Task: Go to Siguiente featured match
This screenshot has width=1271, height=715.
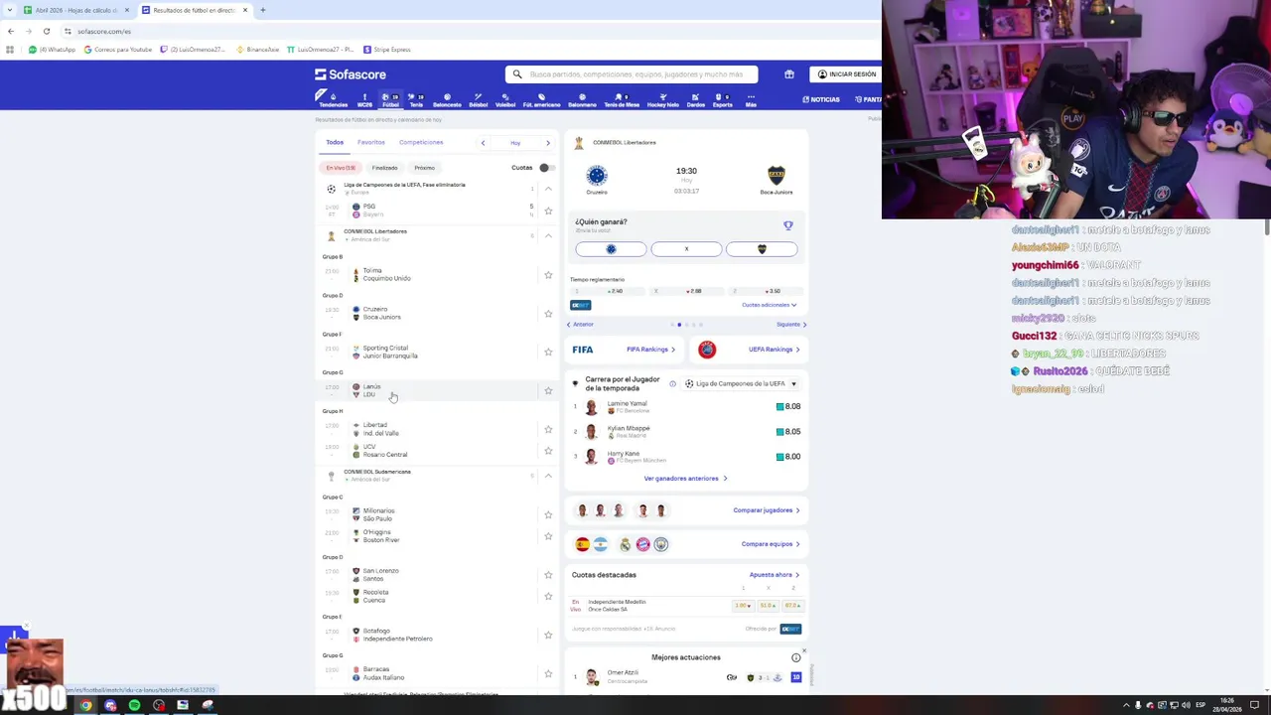Action: point(791,325)
